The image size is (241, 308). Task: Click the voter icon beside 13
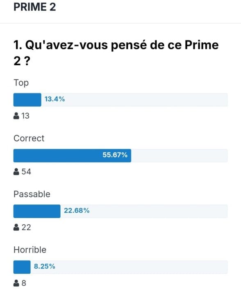point(16,116)
